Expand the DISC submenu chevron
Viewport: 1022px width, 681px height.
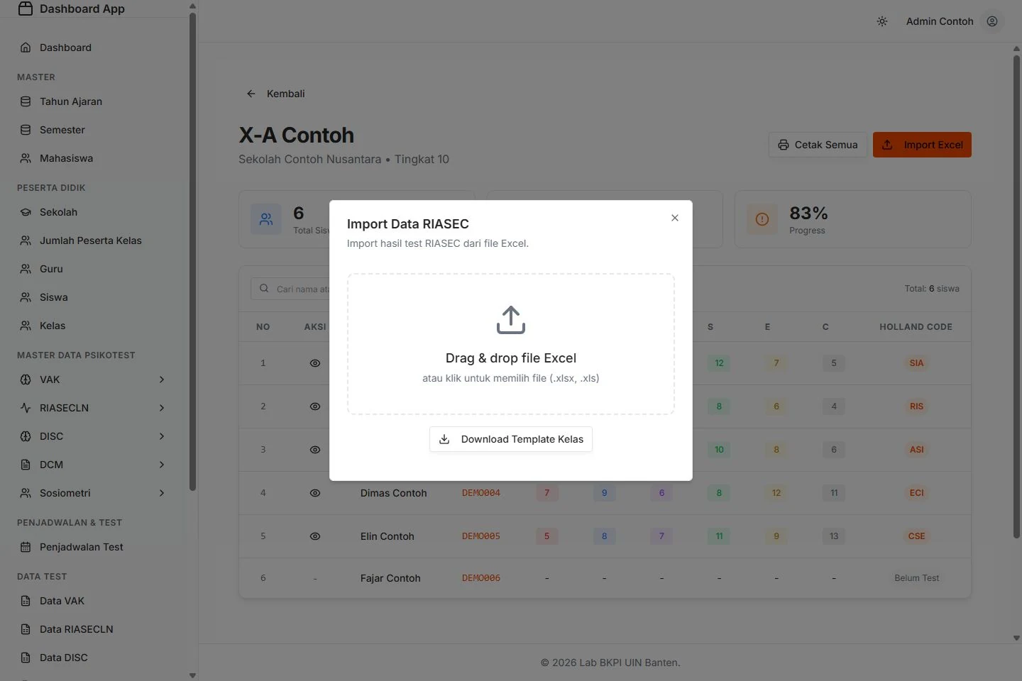tap(162, 436)
